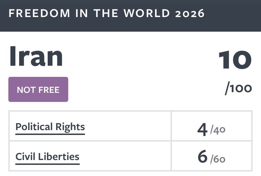The width and height of the screenshot is (261, 176).
Task: Click the Freedom in the World 2026 header
Action: click(106, 13)
